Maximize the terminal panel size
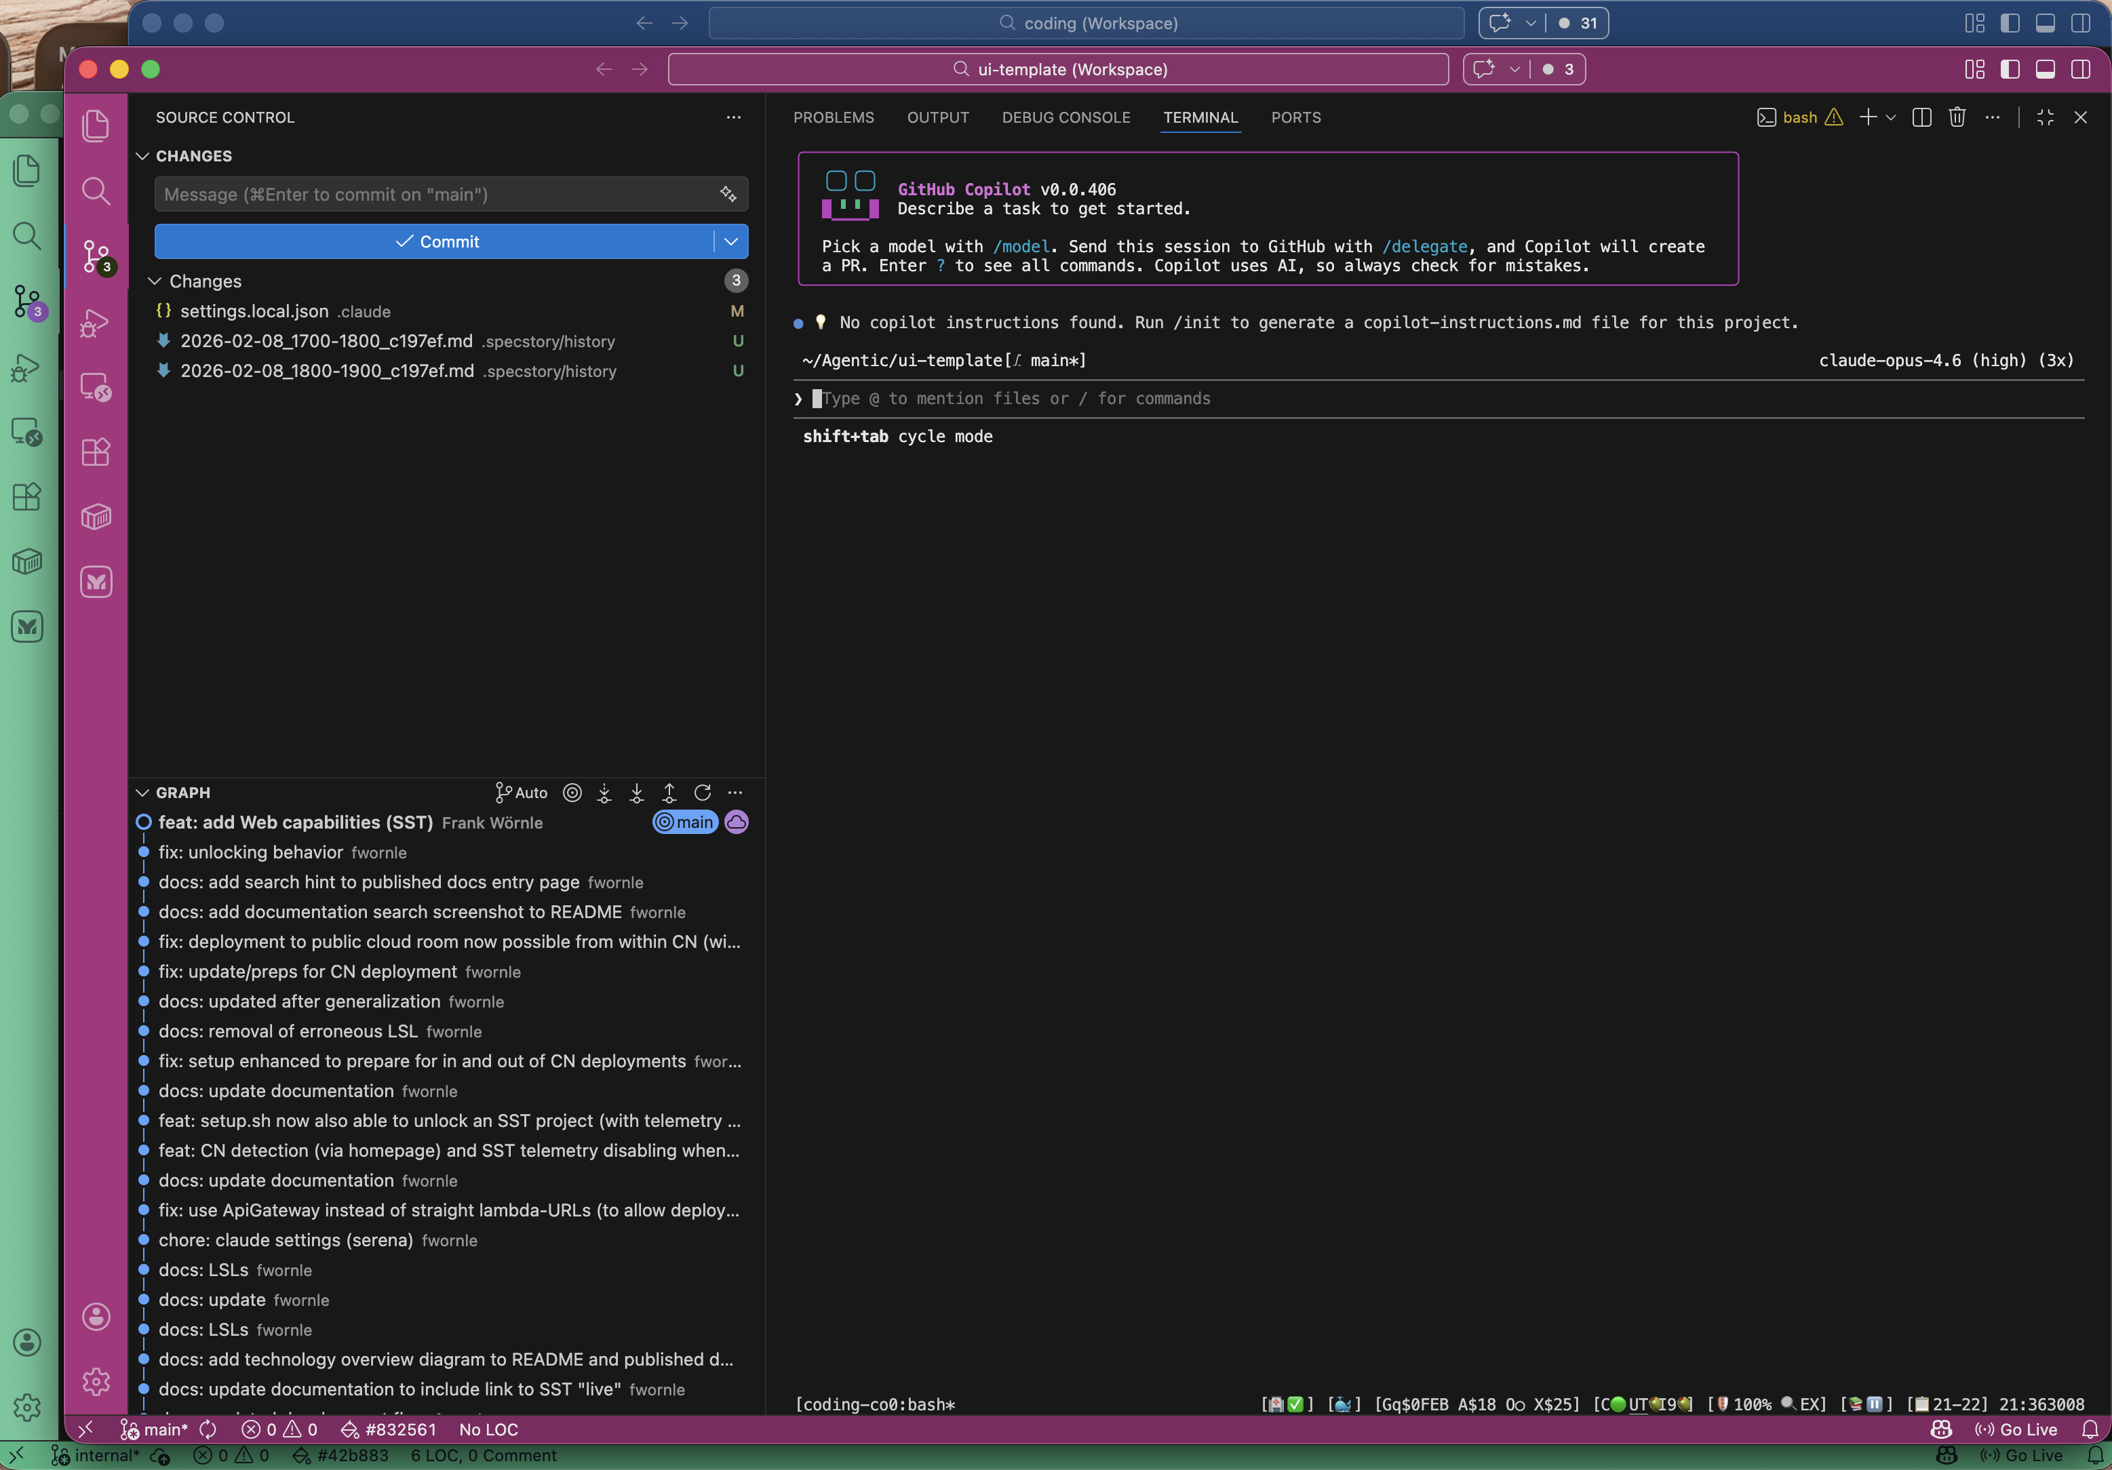Image resolution: width=2112 pixels, height=1470 pixels. pos(2046,117)
